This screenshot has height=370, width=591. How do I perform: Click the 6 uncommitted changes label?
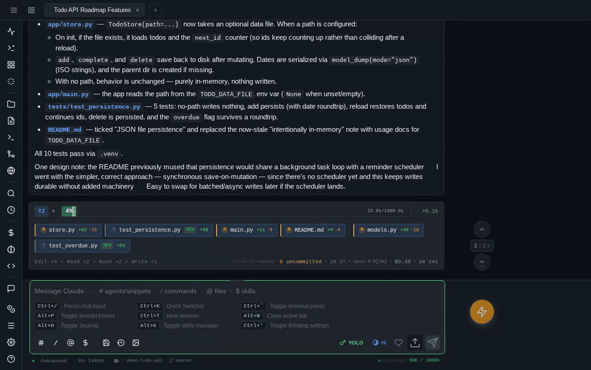click(x=300, y=262)
